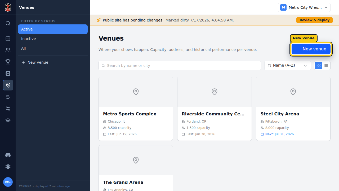Viewport: 339px width, 191px height.
Task: Click the Riverside Community Ce… title
Action: point(213,114)
